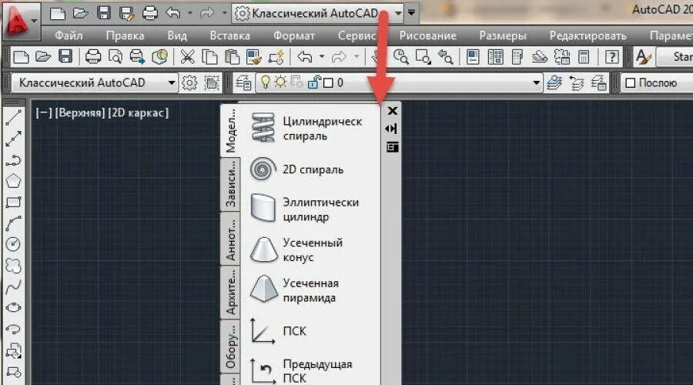Click the Match Properties brush icon
This screenshot has width=693, height=385.
point(253,56)
